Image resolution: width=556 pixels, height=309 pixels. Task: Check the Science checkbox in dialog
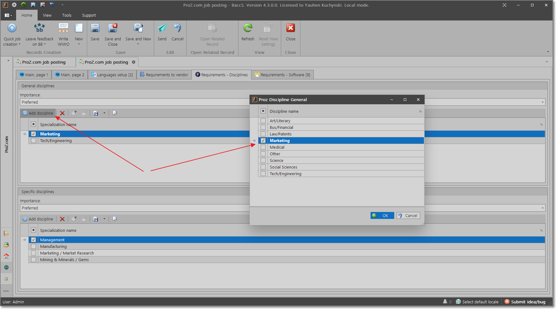click(x=263, y=160)
